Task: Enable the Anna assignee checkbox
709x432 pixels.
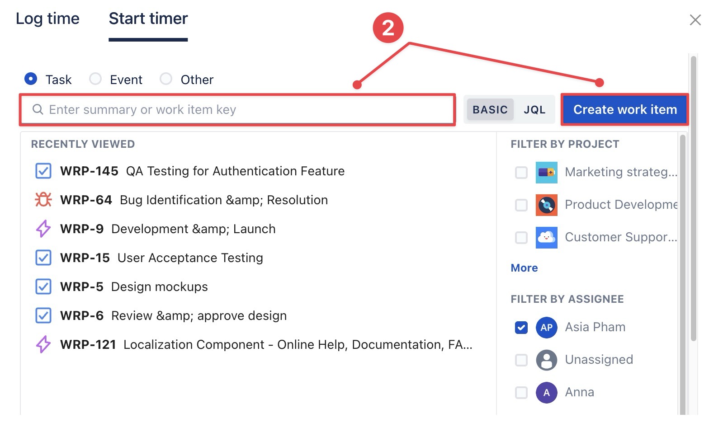Action: pos(521,392)
